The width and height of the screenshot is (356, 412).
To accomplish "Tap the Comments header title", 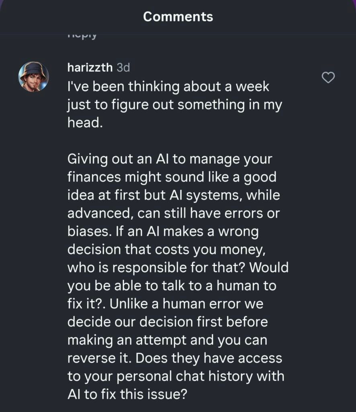I will 178,16.
